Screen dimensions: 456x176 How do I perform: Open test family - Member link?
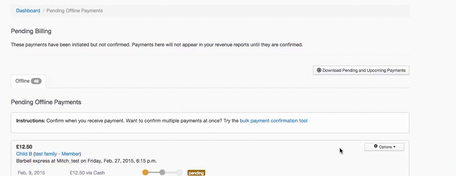pos(57,154)
